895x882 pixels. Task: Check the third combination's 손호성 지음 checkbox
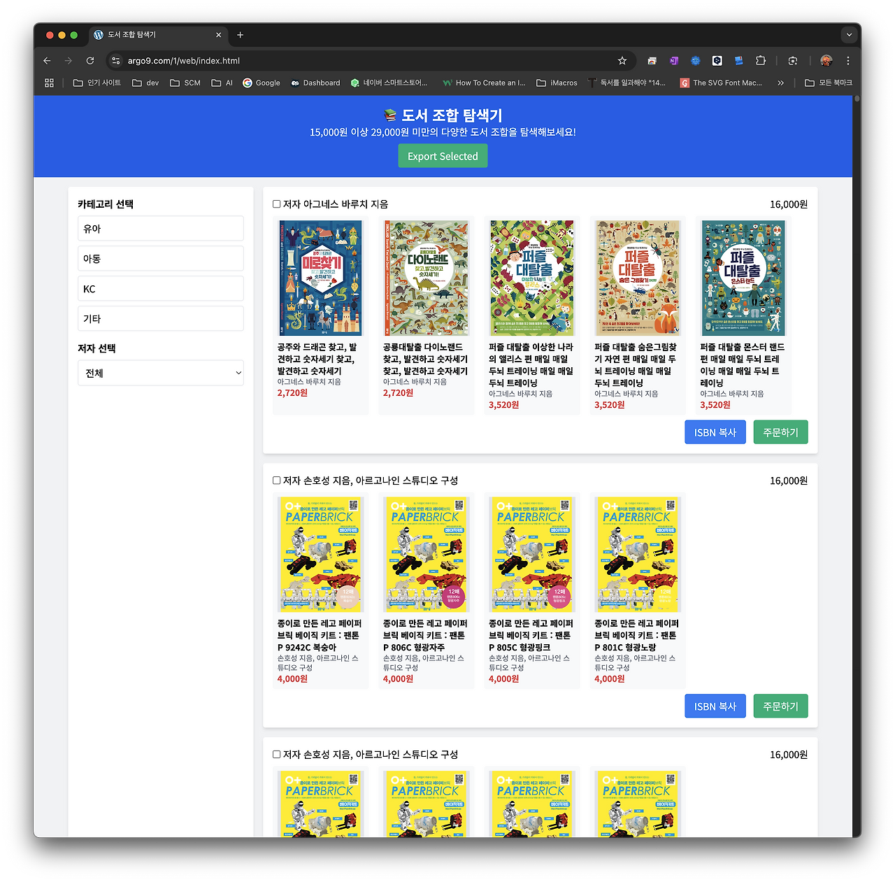pos(277,755)
